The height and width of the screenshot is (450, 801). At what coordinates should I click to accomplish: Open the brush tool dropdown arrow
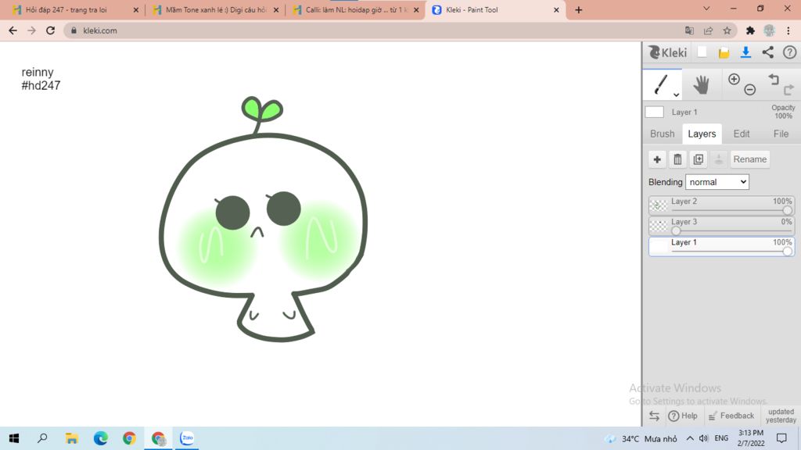(676, 95)
